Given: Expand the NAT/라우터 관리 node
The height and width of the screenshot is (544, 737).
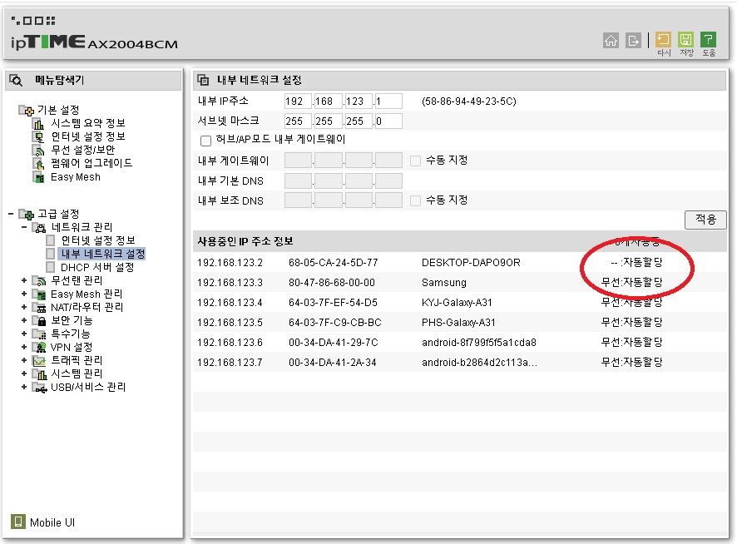Looking at the screenshot, I should pyautogui.click(x=24, y=307).
